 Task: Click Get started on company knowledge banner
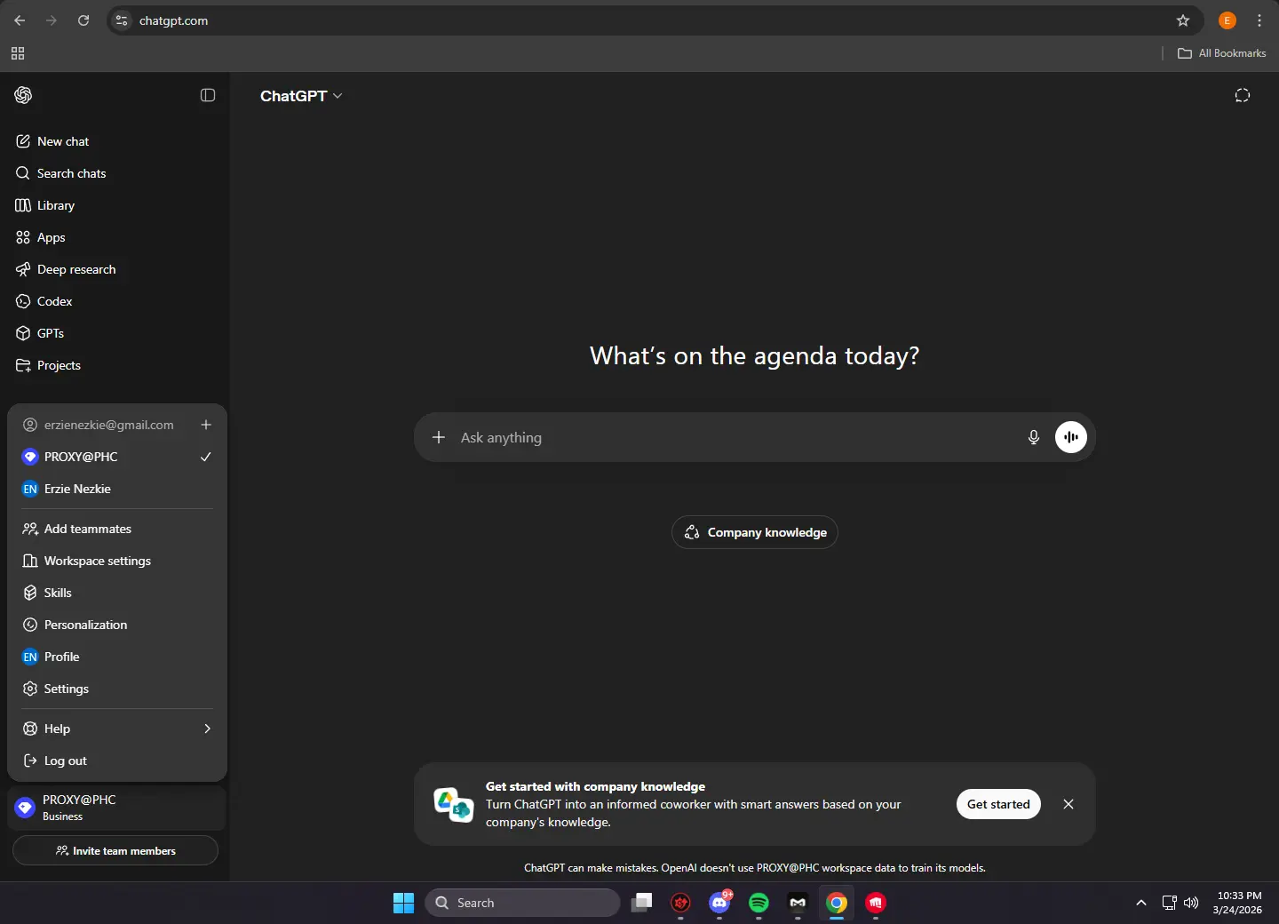pos(998,804)
